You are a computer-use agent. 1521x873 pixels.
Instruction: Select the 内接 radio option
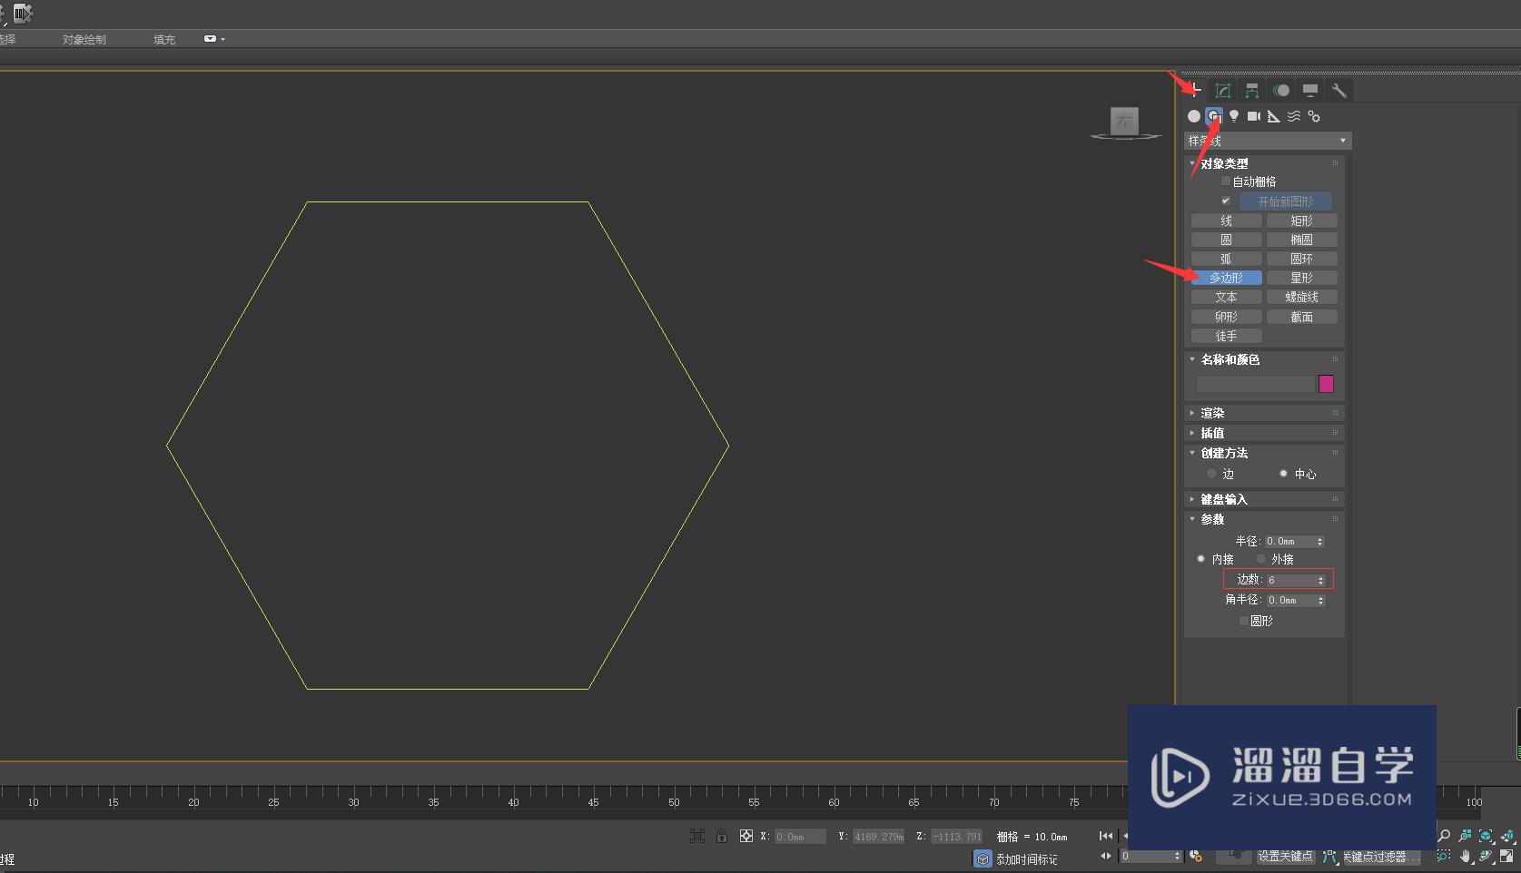[x=1200, y=559]
